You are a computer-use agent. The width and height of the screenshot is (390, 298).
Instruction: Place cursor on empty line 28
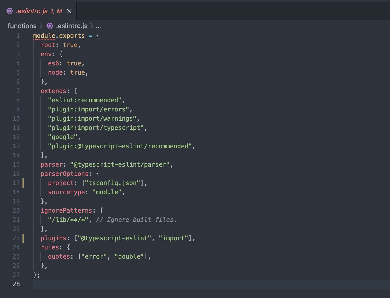point(212,284)
